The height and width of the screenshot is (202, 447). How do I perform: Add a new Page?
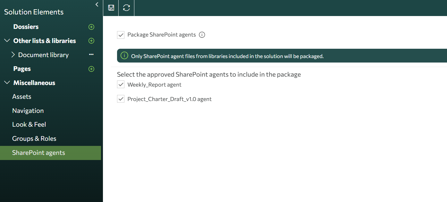(91, 69)
